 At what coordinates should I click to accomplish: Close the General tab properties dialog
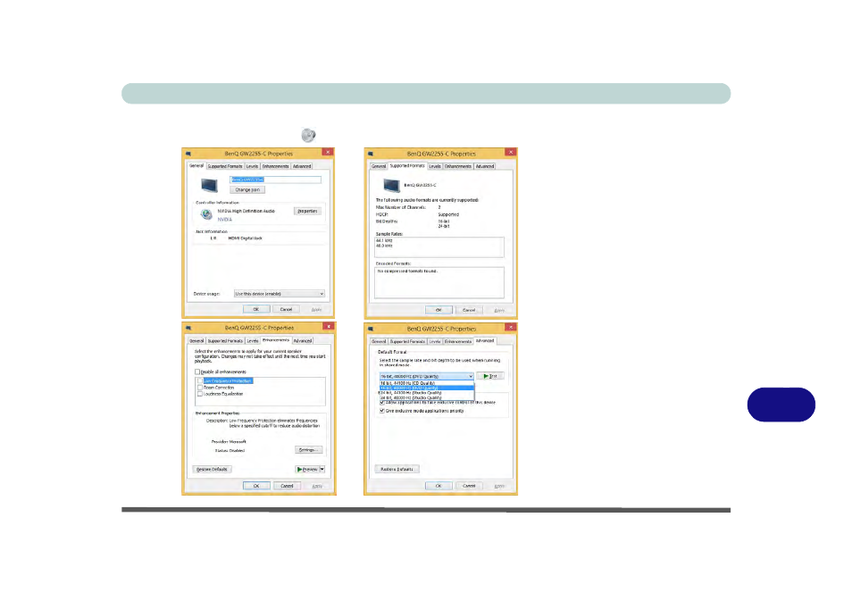coord(328,152)
